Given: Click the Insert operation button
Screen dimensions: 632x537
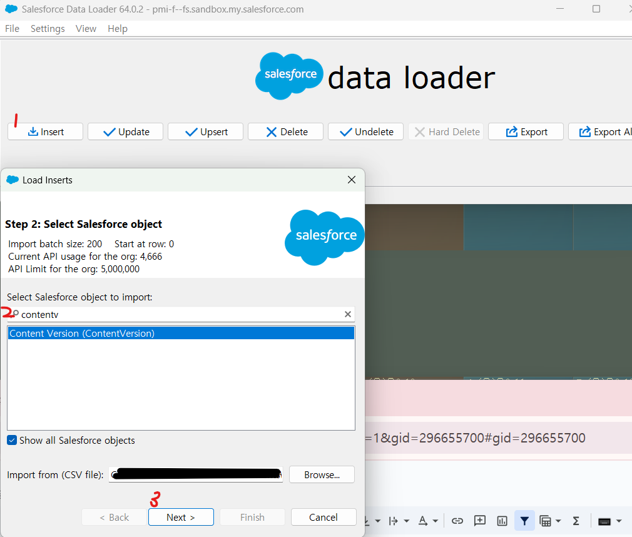Looking at the screenshot, I should (45, 132).
